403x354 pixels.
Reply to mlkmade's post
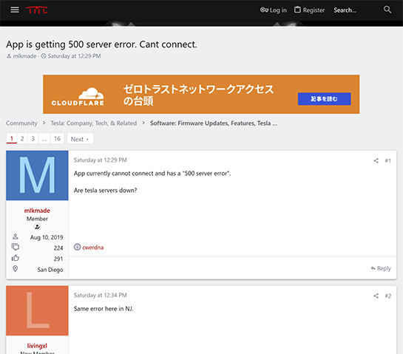coord(381,268)
